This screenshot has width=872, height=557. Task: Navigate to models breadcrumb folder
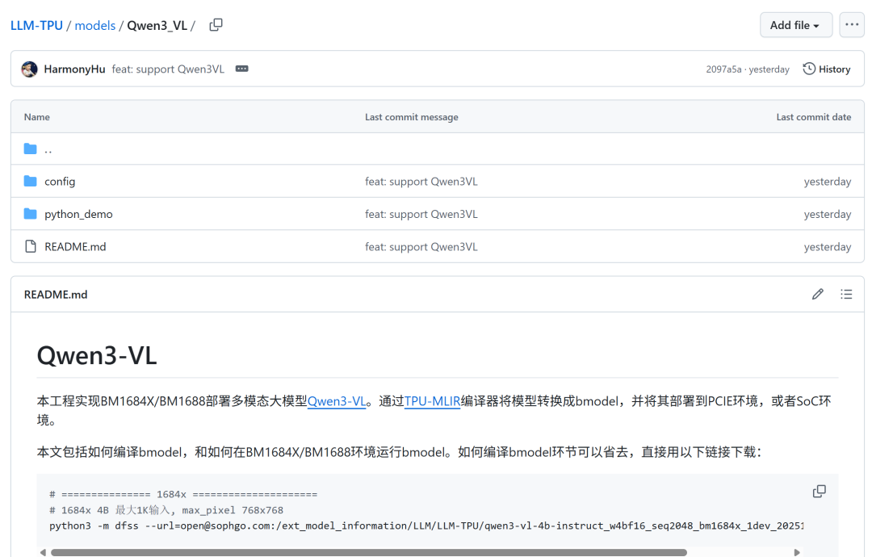[95, 26]
